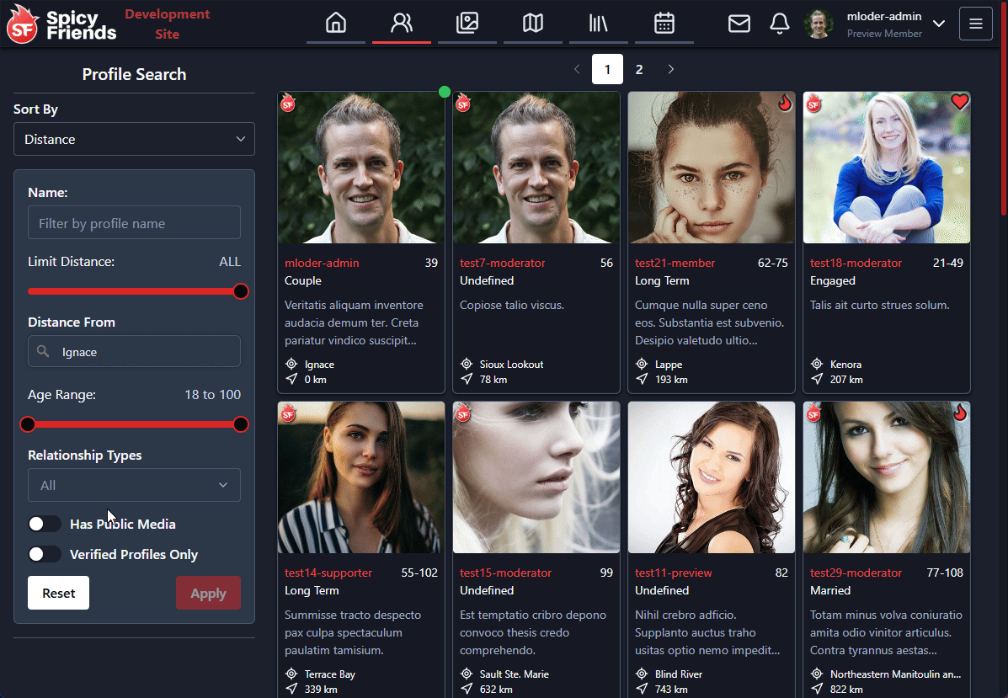Open the media gallery icon in navbar
The height and width of the screenshot is (698, 1008).
tap(467, 24)
